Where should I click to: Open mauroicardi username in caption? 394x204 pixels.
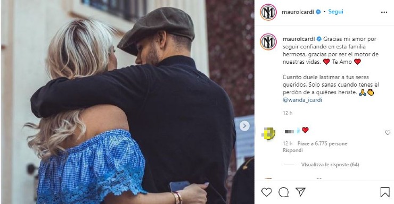coord(299,39)
